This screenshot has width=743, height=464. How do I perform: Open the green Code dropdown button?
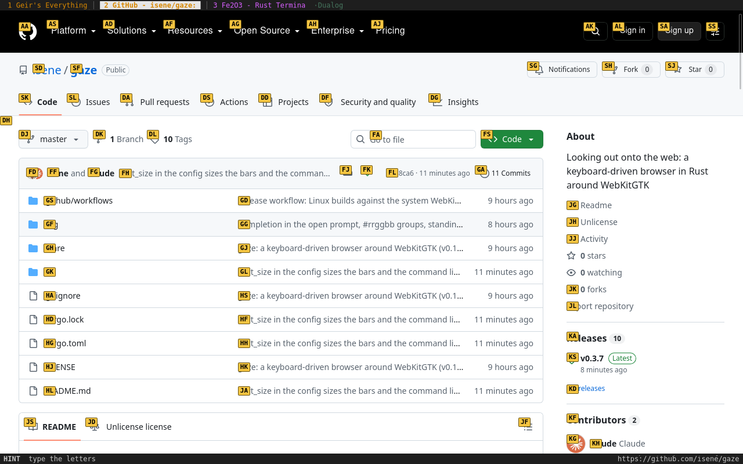coord(512,139)
